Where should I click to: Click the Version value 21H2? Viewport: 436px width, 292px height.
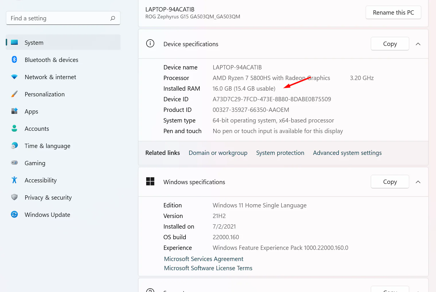(219, 216)
